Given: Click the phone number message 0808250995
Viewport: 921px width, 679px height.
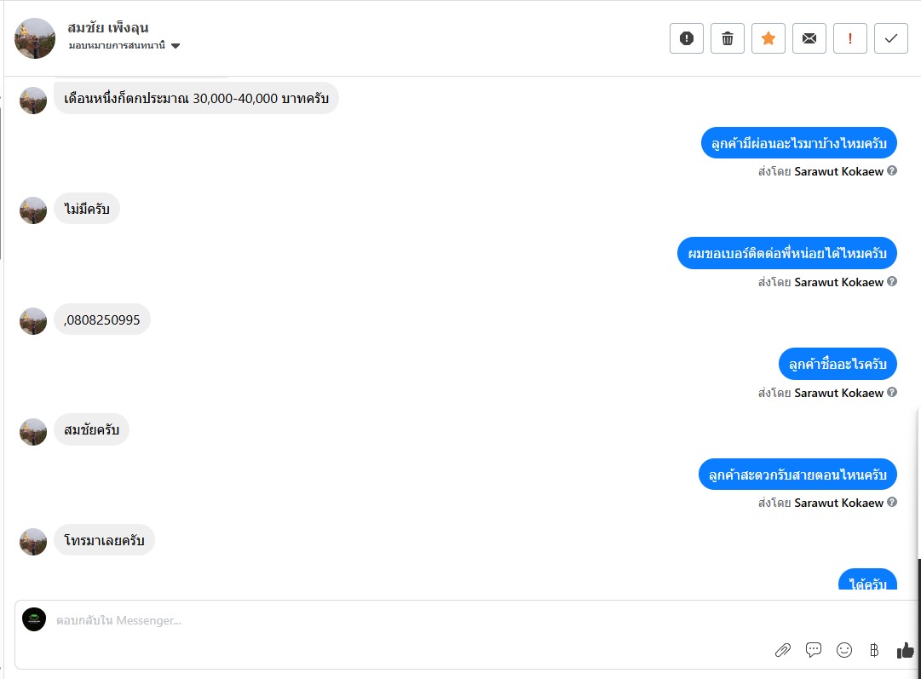Looking at the screenshot, I should (x=102, y=320).
